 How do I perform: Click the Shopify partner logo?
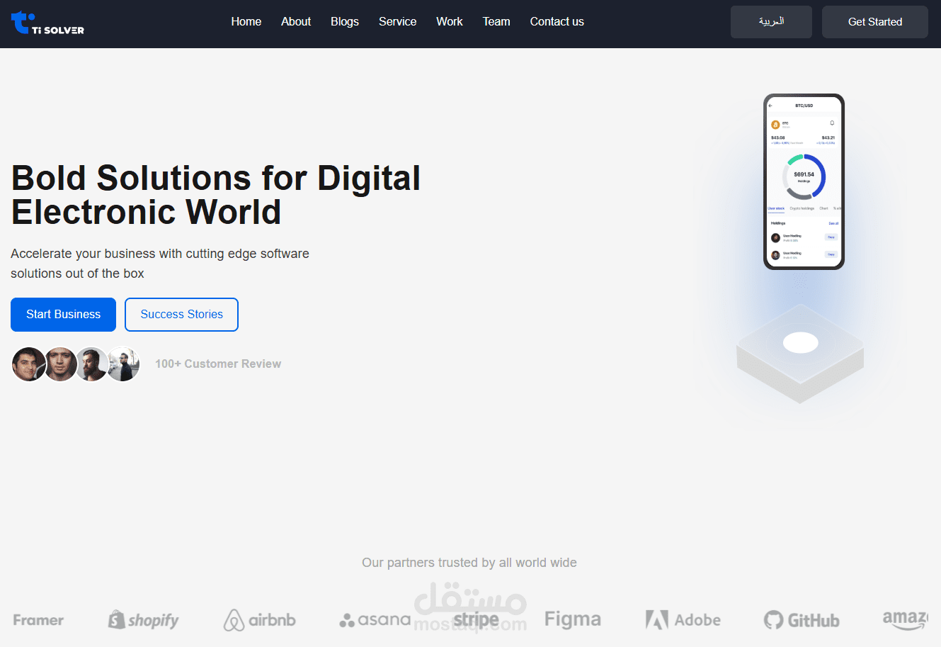143,620
